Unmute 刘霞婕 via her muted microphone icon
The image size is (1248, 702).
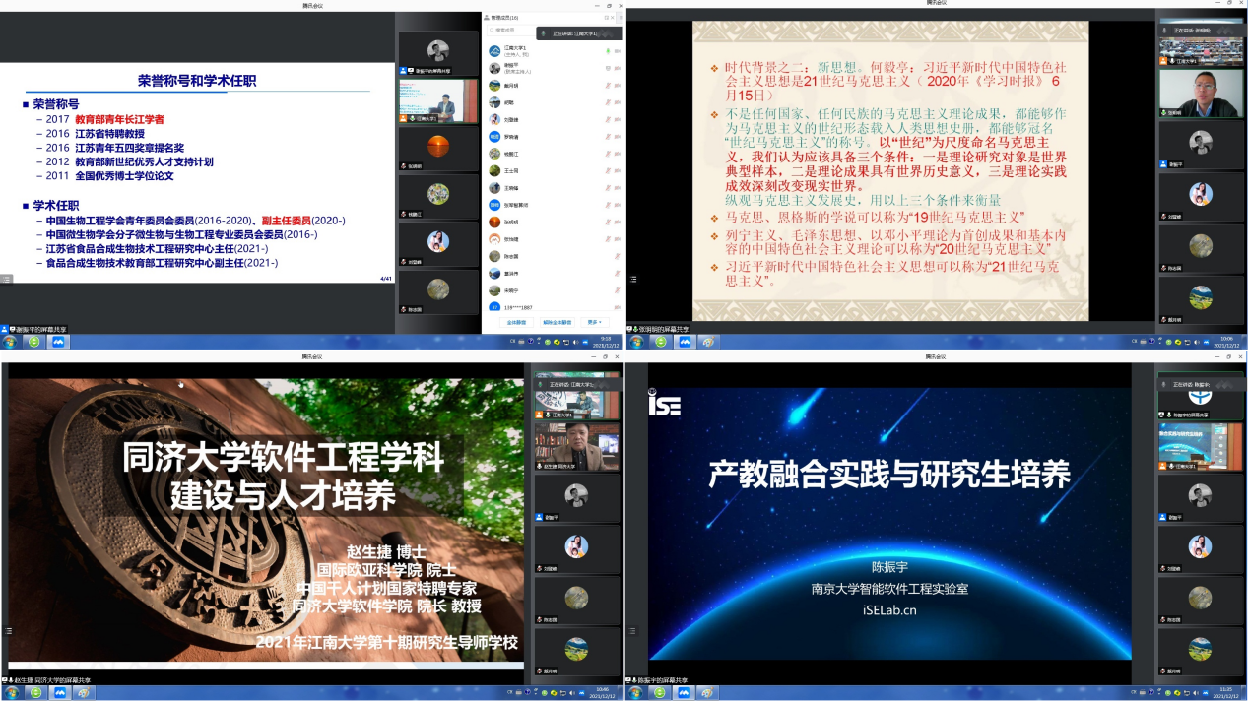[606, 119]
